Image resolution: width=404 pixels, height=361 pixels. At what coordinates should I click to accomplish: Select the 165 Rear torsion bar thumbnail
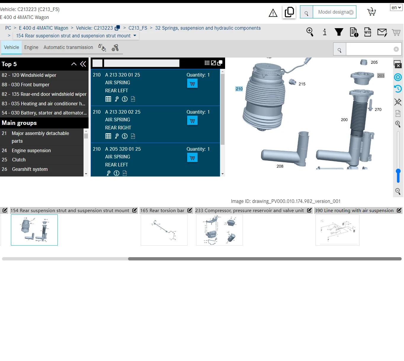click(164, 230)
